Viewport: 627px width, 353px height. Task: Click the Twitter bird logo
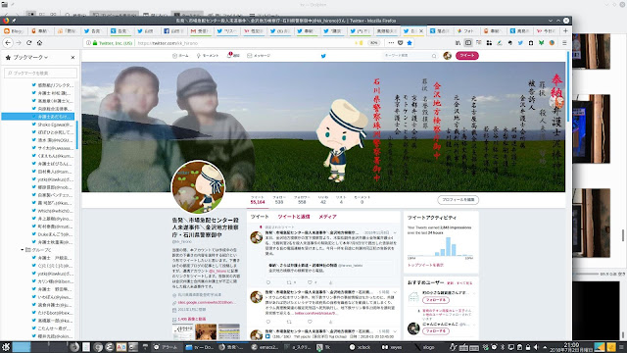pos(323,56)
